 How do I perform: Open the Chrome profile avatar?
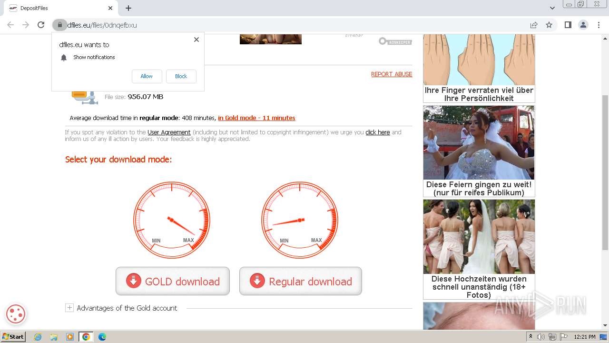tap(583, 25)
